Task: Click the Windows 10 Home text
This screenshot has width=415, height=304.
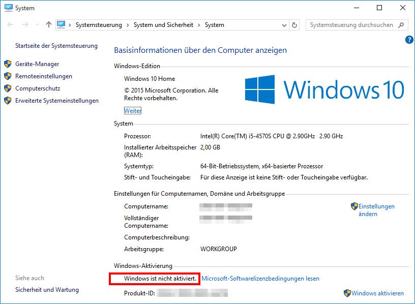Action: coord(150,79)
